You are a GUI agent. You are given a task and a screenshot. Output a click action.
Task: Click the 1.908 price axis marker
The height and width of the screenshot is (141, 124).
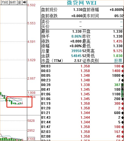(31, 93)
